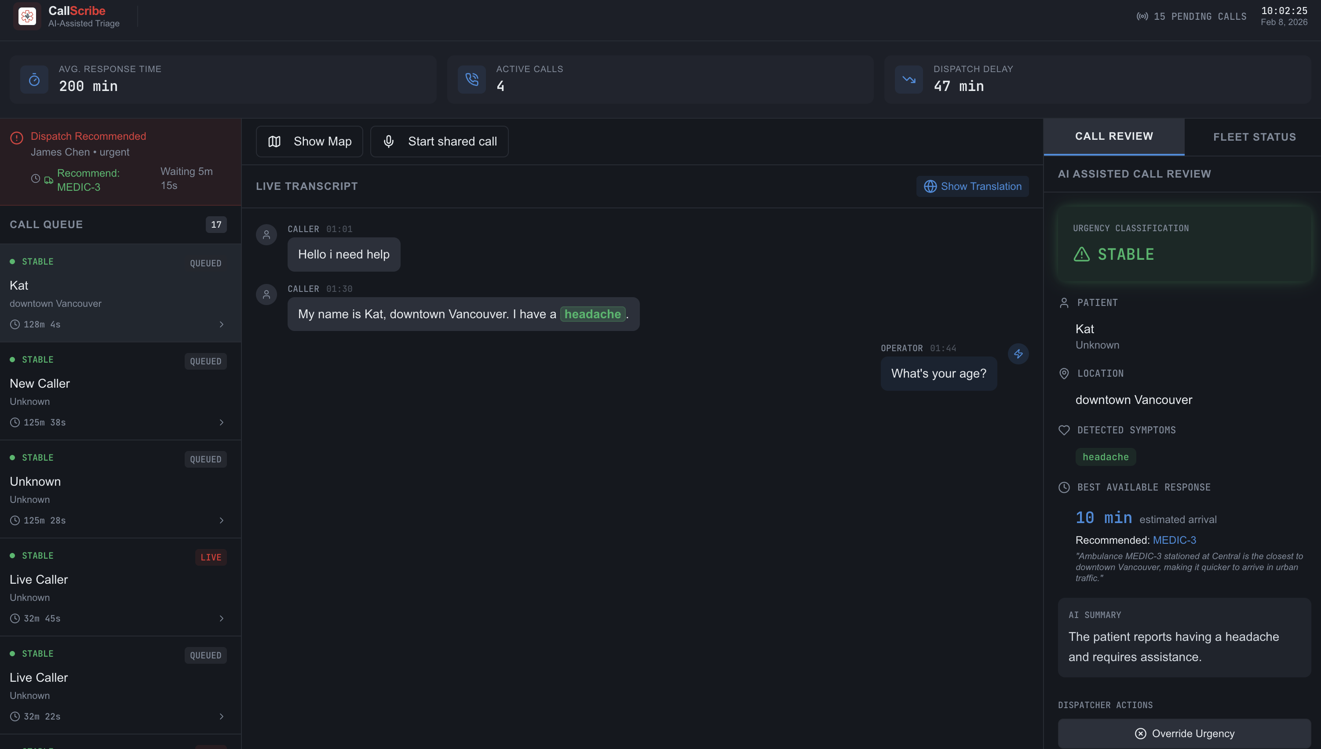Click the pending calls broadcast icon
The image size is (1321, 749).
coord(1142,16)
